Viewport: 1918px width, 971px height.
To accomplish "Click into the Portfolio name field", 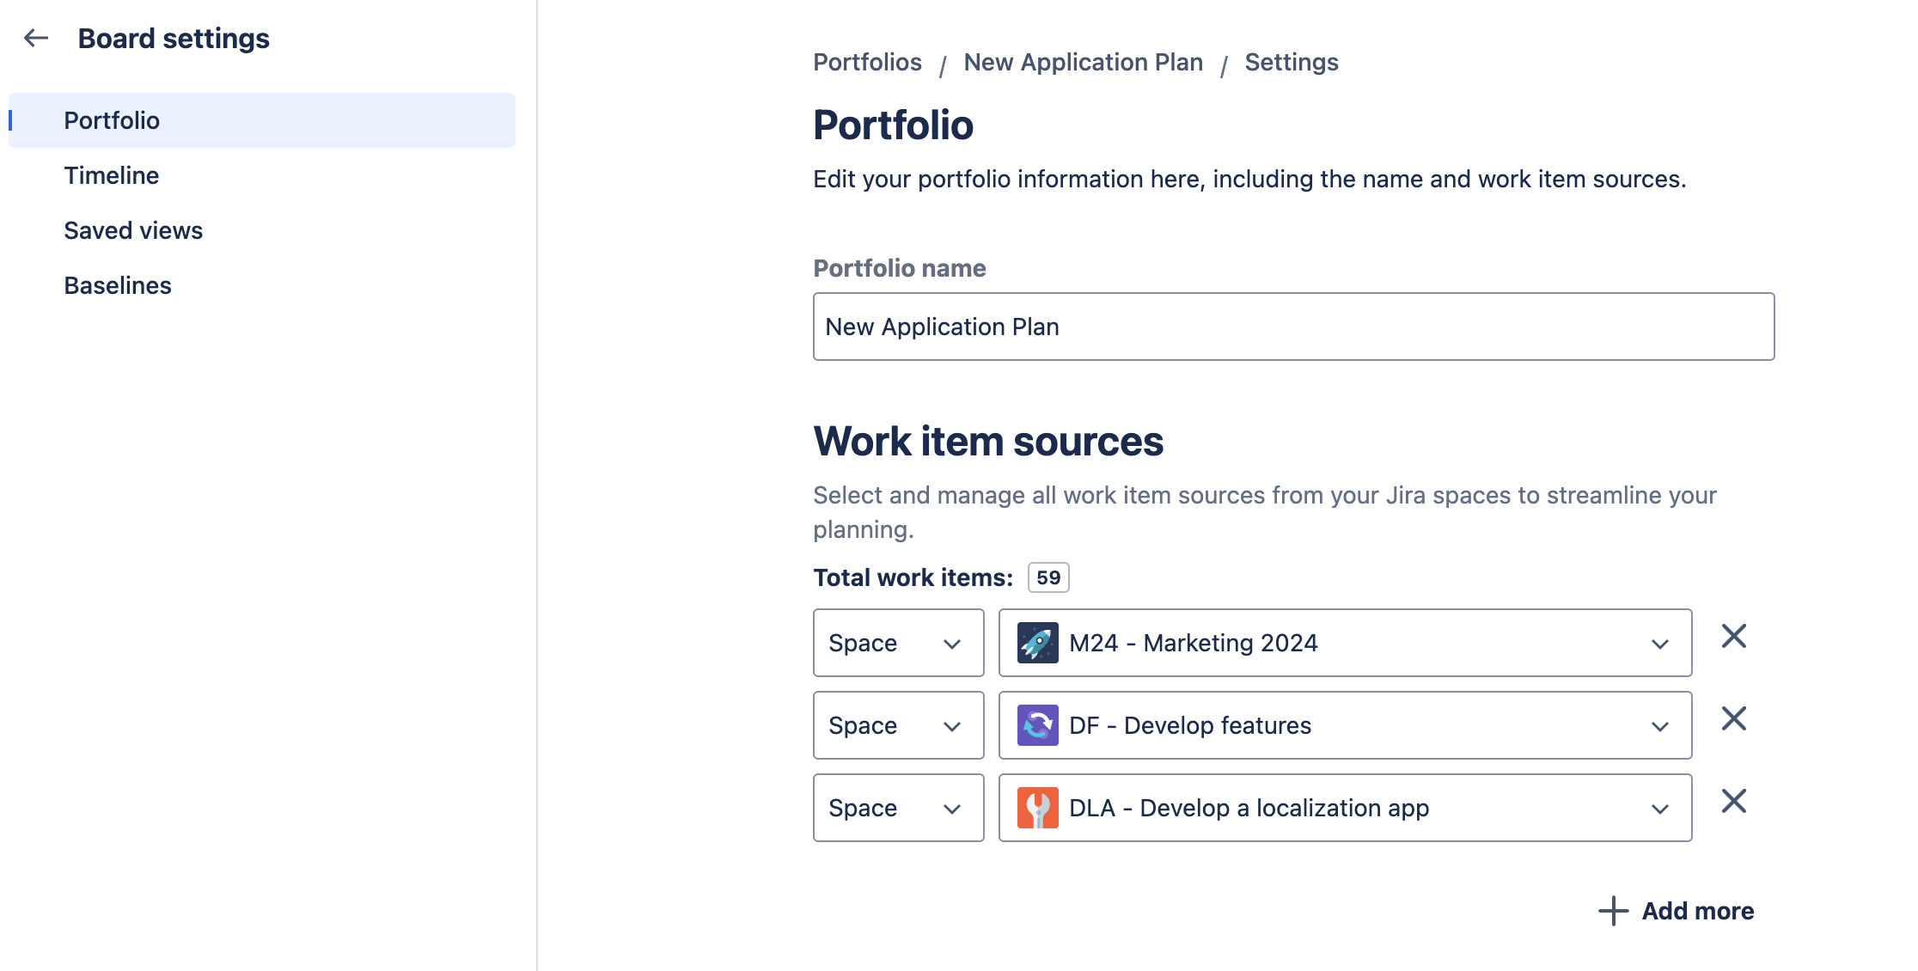I will click(1293, 327).
